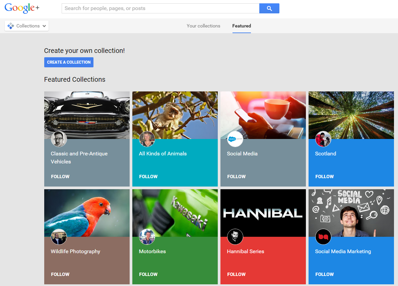Click the search input field
398x286 pixels.
(160, 8)
